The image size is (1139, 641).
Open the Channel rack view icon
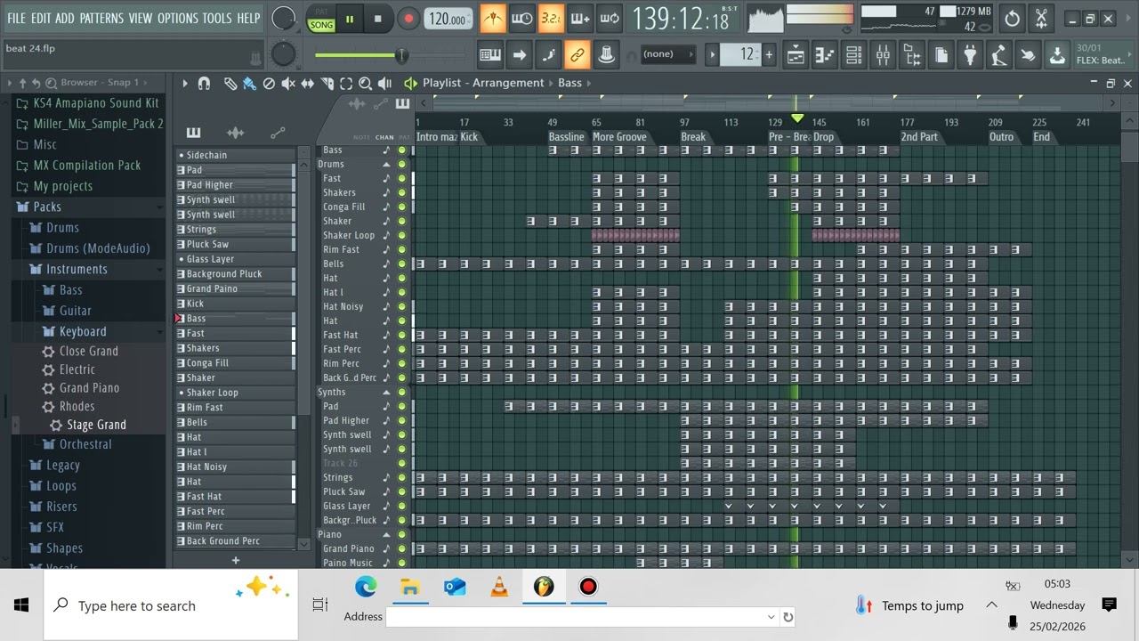point(853,55)
